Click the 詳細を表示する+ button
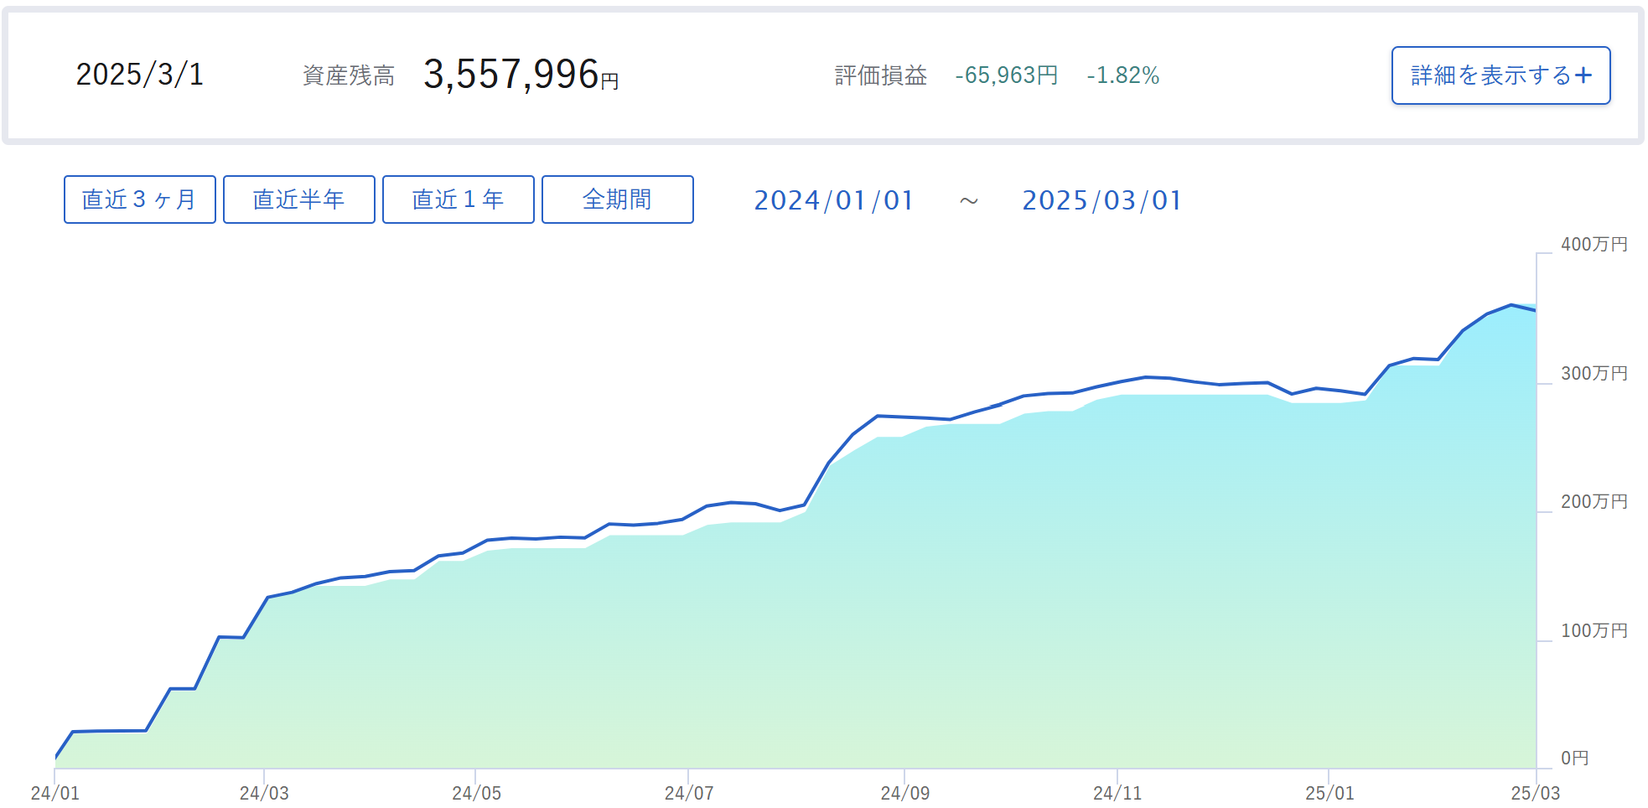Viewport: 1648px width, 808px height. point(1500,75)
